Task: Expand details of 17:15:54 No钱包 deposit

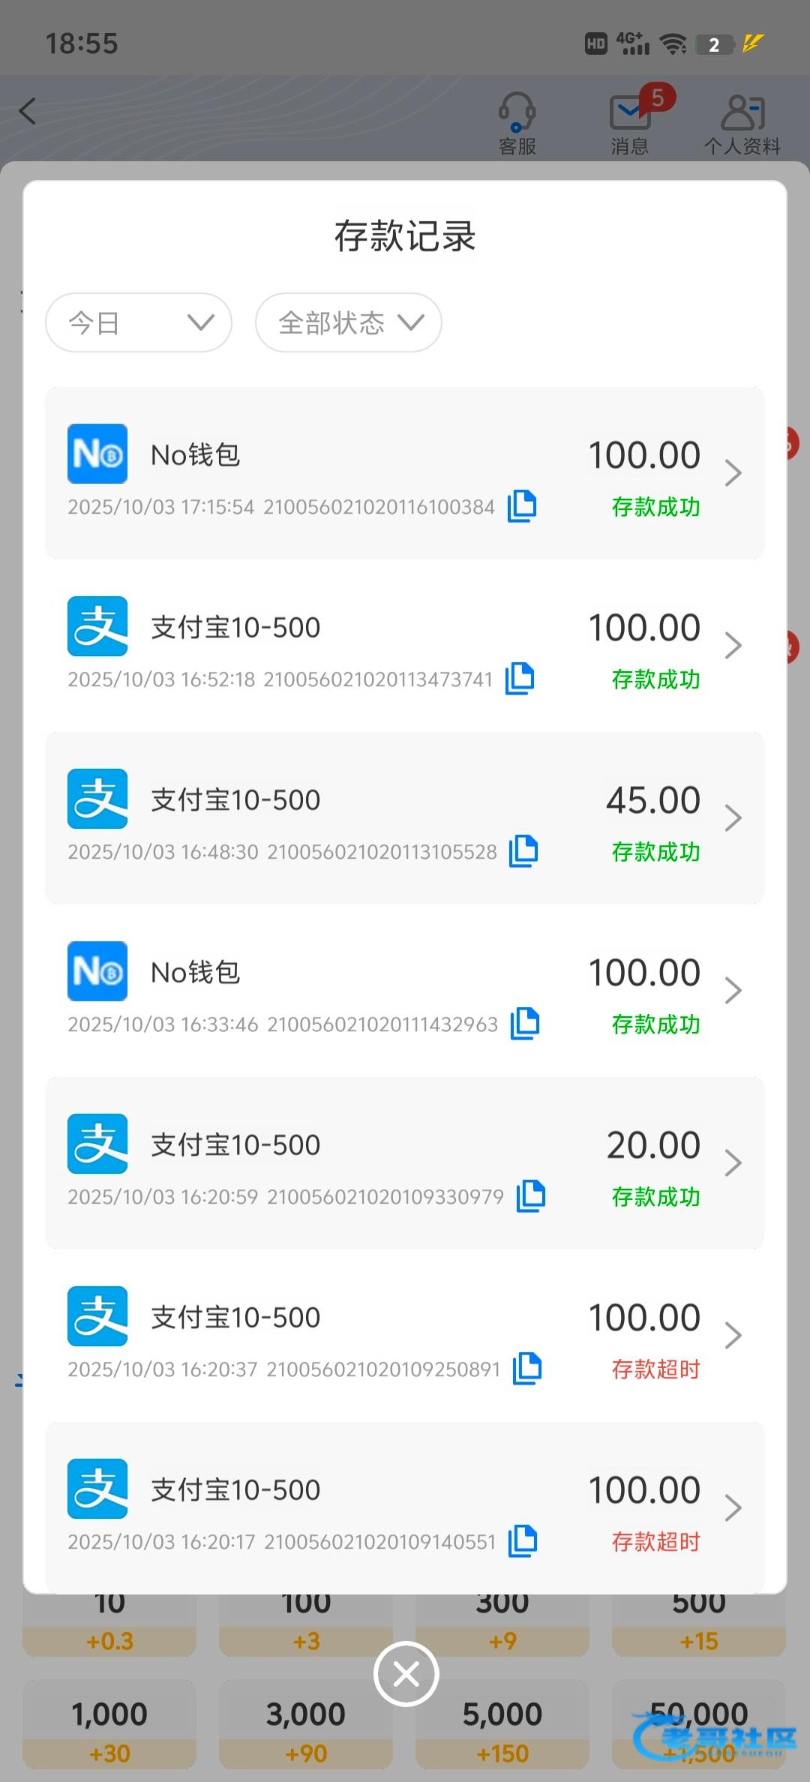Action: point(733,473)
